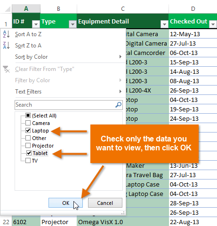Check the Camera checkbox
This screenshot has height=226, width=217.
click(28, 123)
